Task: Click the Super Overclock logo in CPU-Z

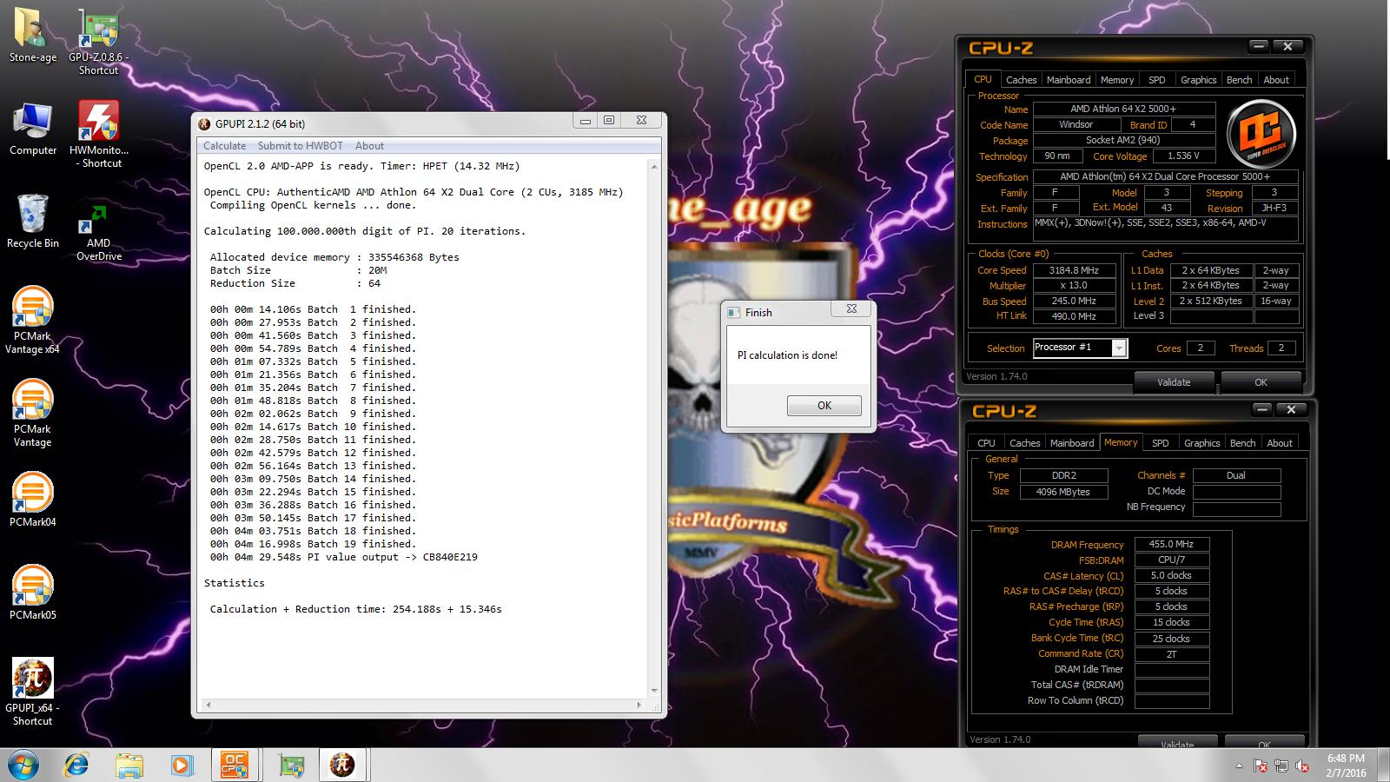Action: tap(1261, 133)
